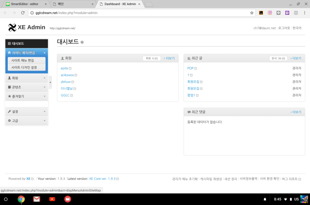Viewport: 310px width, 205px height.
Task: Open the 한국어 language selector
Action: 297,28
